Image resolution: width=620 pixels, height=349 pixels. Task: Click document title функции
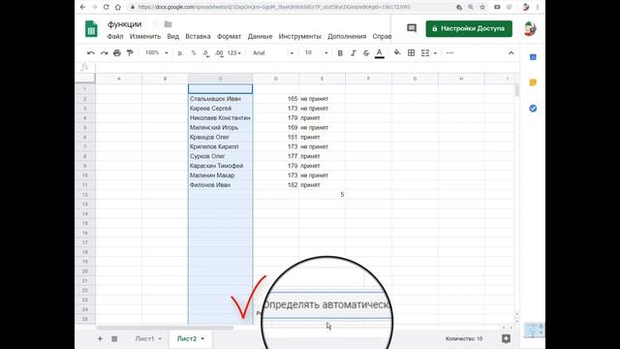pos(124,24)
